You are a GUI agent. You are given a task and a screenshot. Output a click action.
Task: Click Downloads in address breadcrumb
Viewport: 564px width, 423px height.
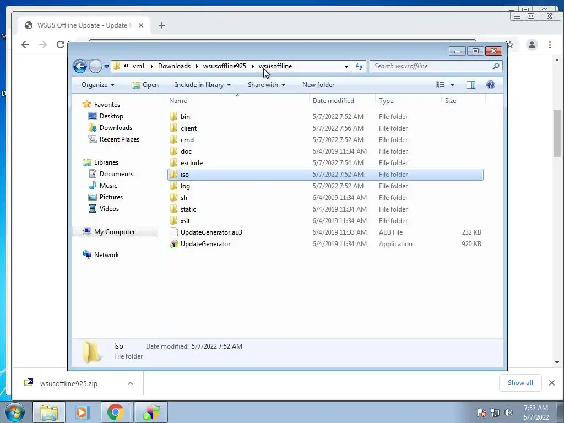click(174, 66)
